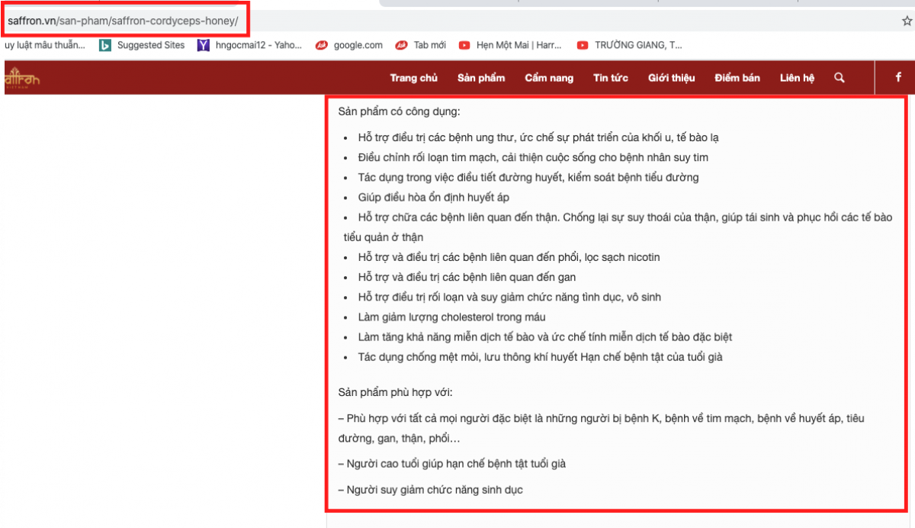Click the Bing icon of Suggested Sites

[x=104, y=45]
